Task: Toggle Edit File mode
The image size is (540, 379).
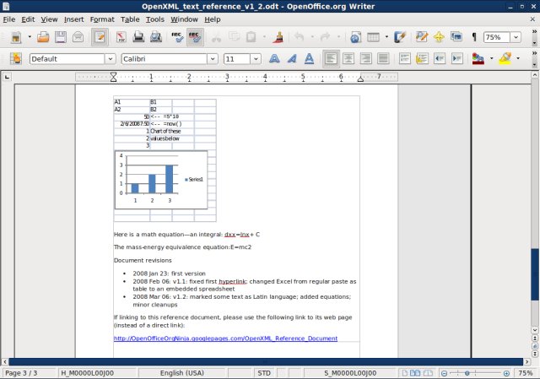Action: [x=100, y=37]
